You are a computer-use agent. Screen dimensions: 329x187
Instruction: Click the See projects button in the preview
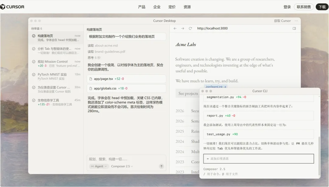tap(188, 93)
